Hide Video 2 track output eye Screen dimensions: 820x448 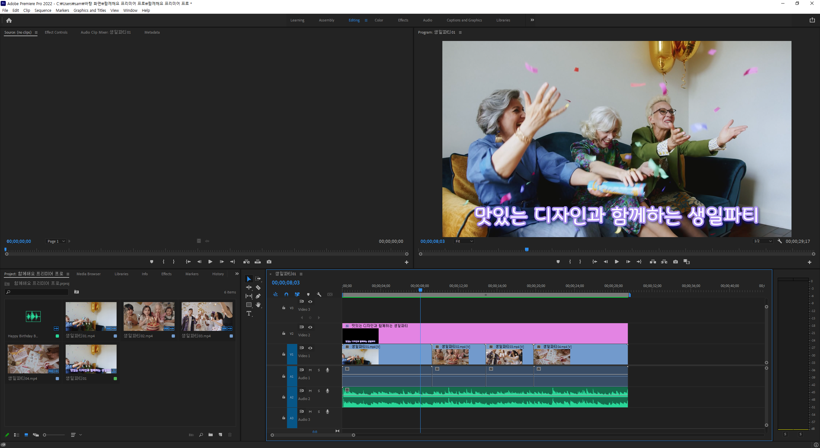(x=310, y=327)
